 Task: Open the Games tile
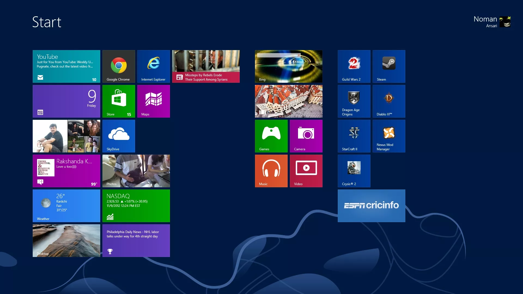(x=271, y=136)
